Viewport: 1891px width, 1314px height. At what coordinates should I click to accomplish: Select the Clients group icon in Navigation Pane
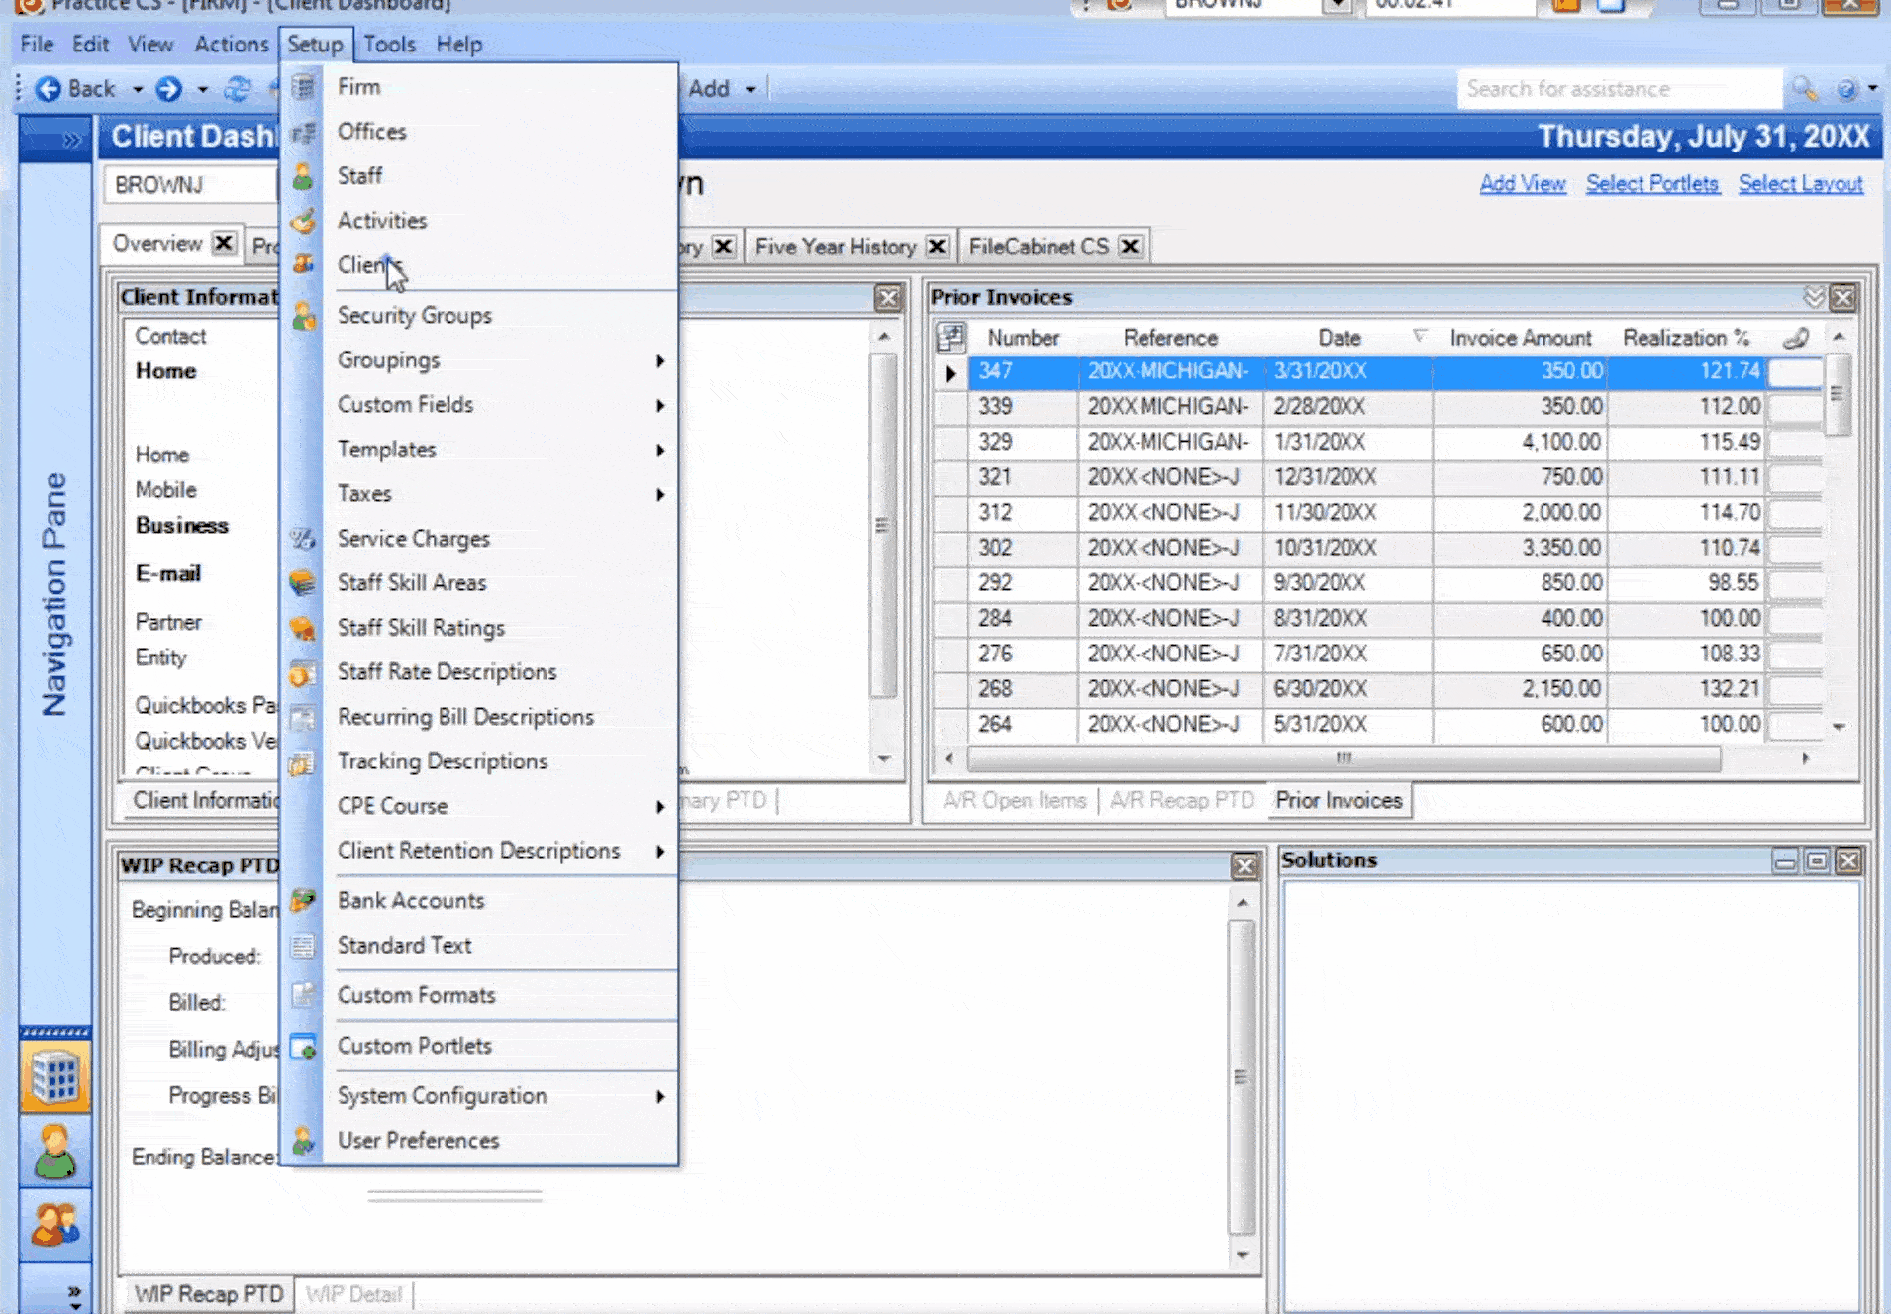[55, 1226]
